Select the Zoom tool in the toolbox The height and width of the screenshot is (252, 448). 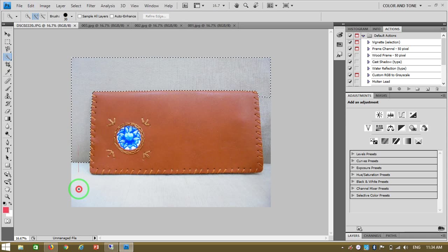click(x=7, y=197)
